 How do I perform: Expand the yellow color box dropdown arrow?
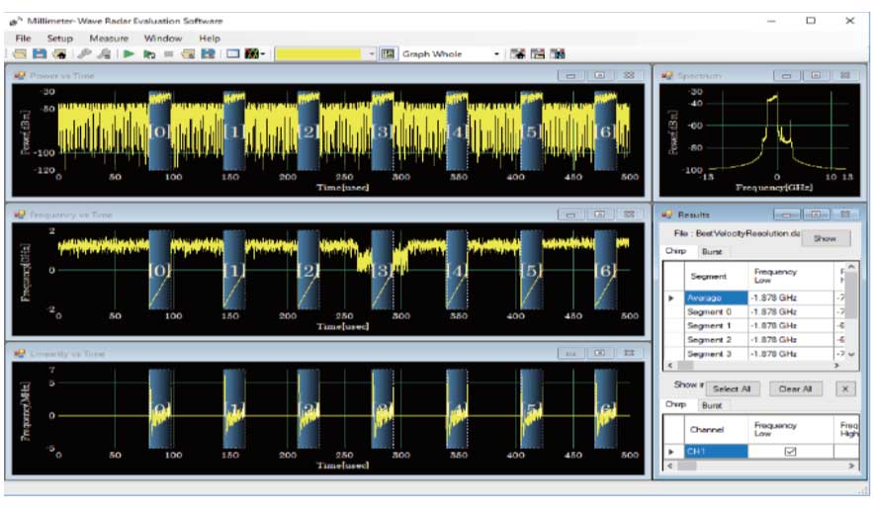point(372,54)
